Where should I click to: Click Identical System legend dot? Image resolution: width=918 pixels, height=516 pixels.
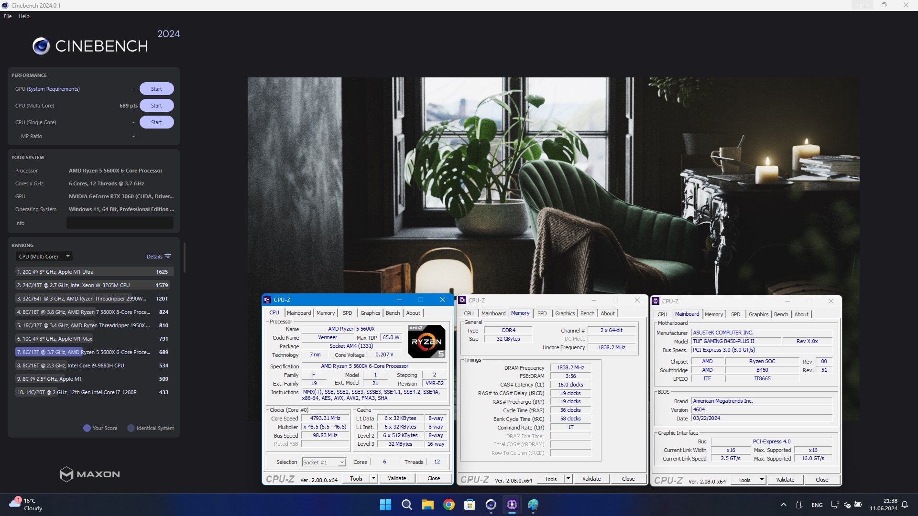tap(131, 428)
